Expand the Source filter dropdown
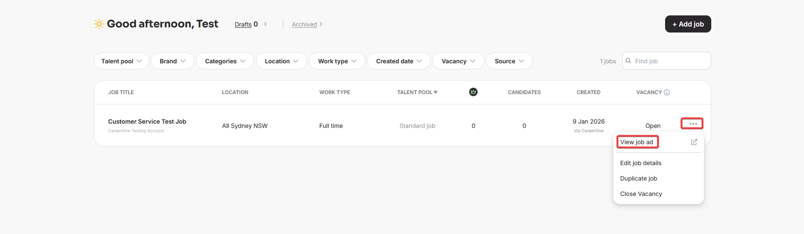The width and height of the screenshot is (804, 234). (x=509, y=61)
